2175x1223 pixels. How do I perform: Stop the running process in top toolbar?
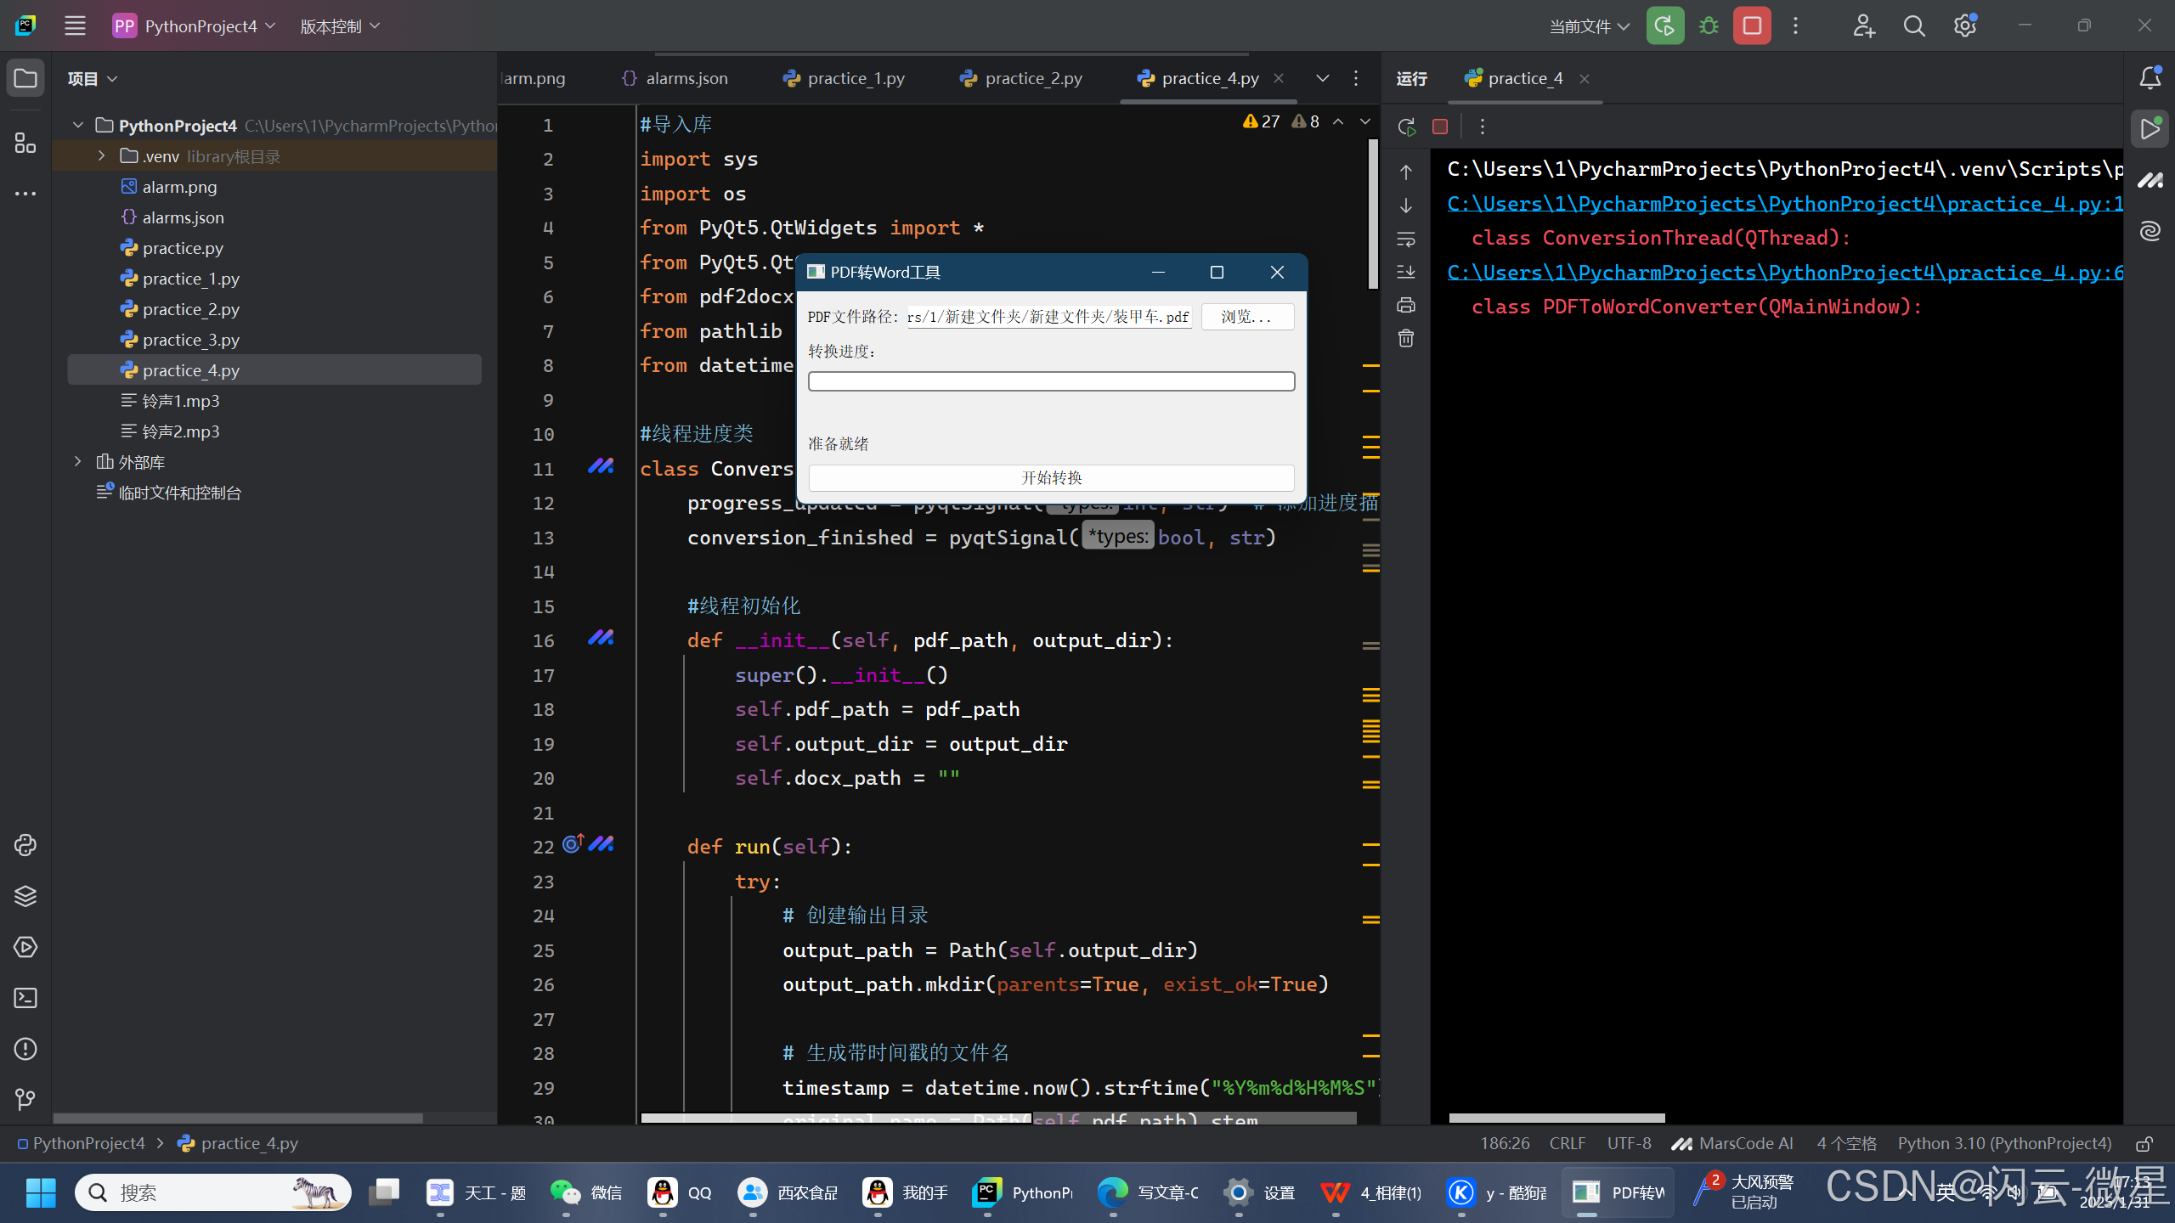[1752, 26]
